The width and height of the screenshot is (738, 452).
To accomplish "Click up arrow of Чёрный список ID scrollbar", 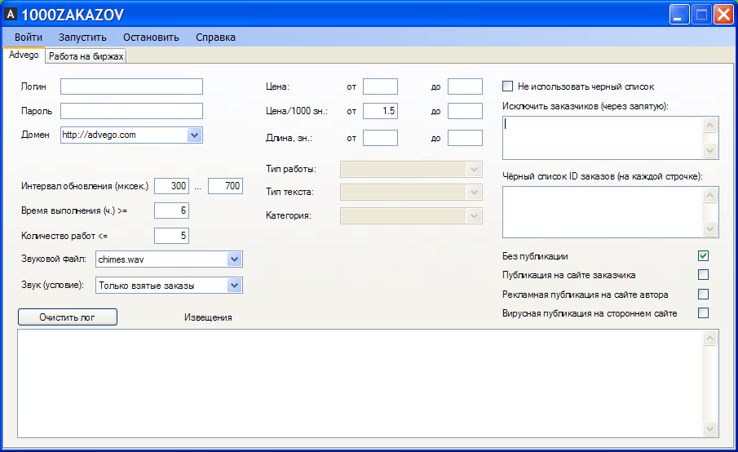I will coord(709,195).
